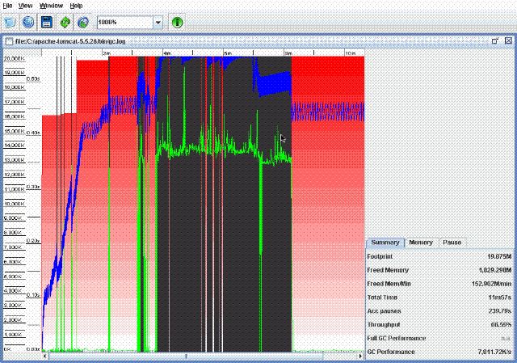Click the 0.10s pause axis label

[x=33, y=295]
